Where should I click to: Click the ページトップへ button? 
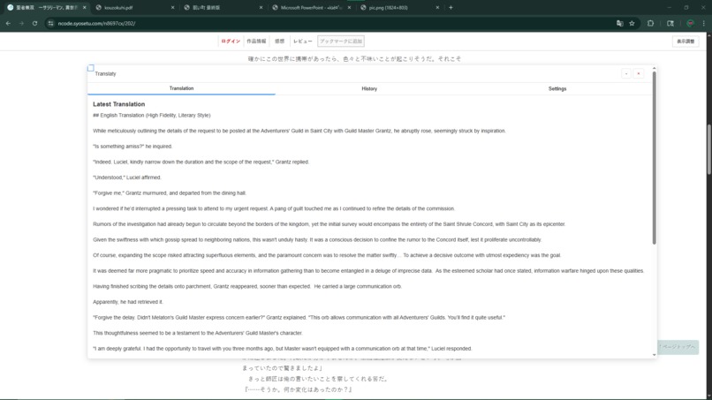(x=678, y=347)
